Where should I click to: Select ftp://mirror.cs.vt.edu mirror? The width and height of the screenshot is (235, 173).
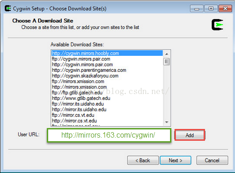(x=107, y=115)
